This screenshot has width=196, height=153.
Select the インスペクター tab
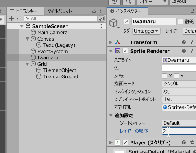coord(127,11)
